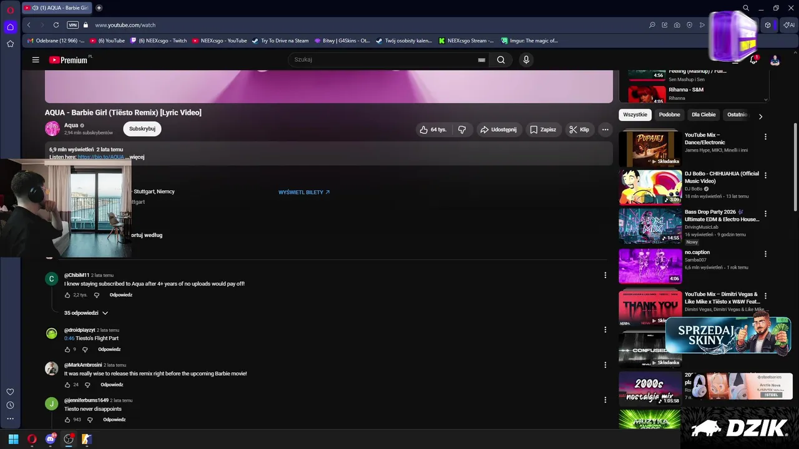Image resolution: width=799 pixels, height=449 pixels.
Task: Dislike the Barbie Girl video
Action: click(x=462, y=130)
